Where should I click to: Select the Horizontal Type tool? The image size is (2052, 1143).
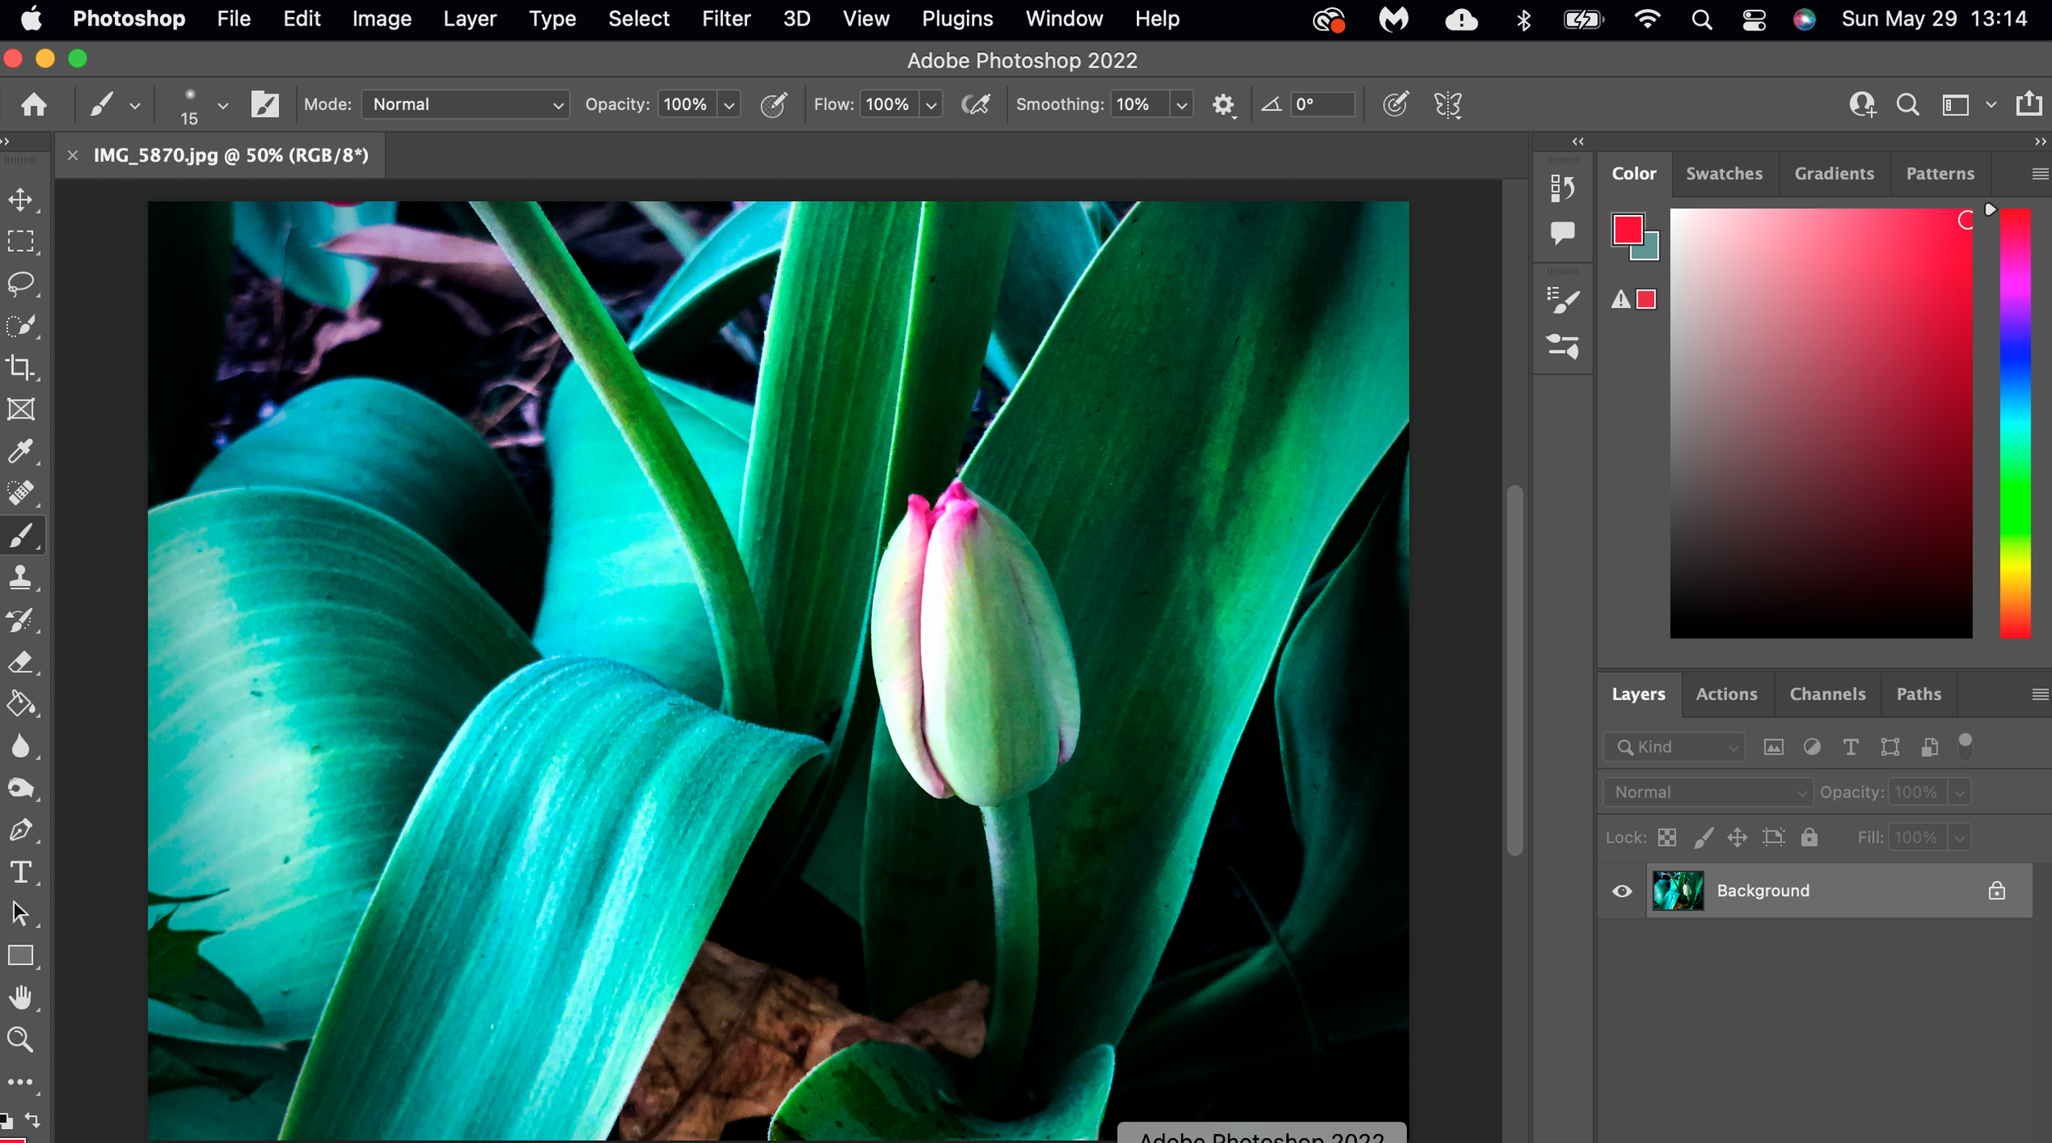coord(21,871)
